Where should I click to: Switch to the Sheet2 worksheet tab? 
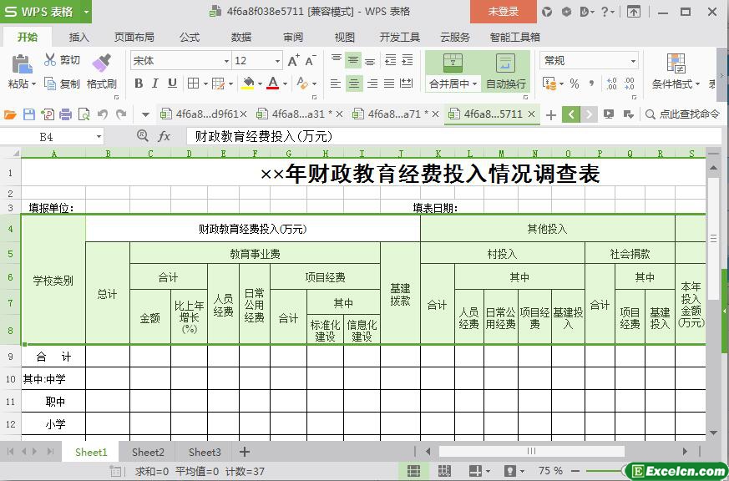pos(148,452)
